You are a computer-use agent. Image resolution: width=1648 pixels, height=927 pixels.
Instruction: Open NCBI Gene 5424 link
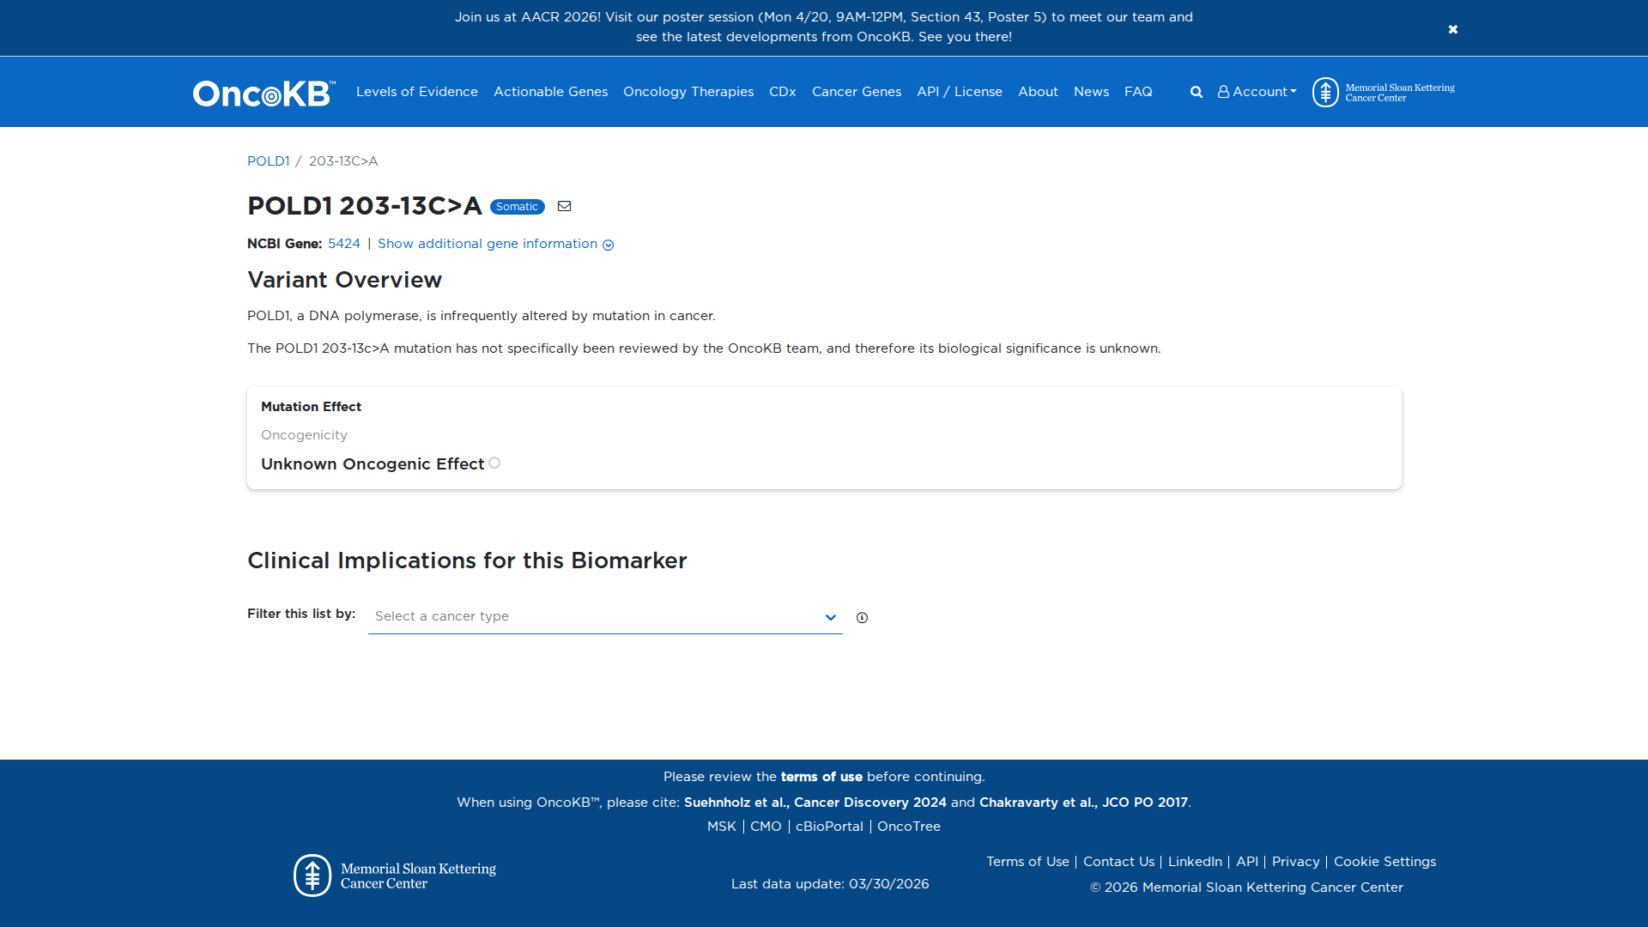click(x=344, y=244)
